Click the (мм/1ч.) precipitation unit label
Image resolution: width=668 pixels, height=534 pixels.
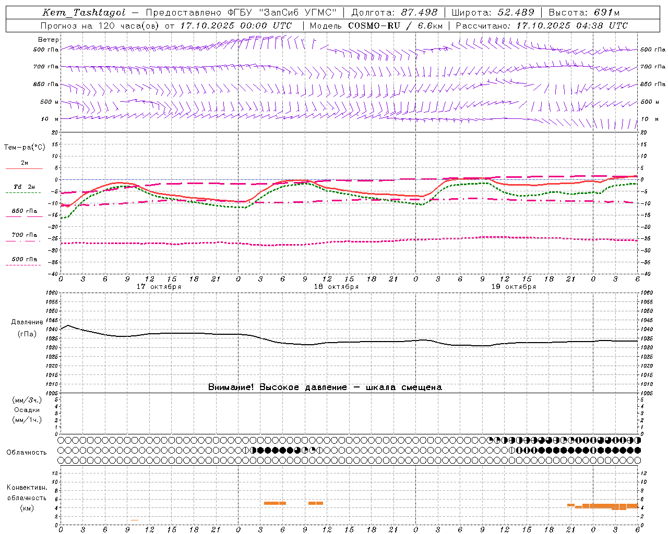[27, 420]
